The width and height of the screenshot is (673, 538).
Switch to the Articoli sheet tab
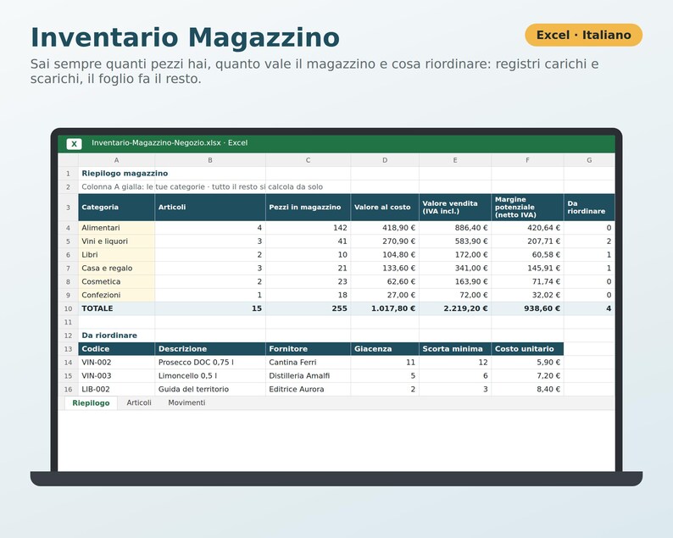(x=139, y=402)
